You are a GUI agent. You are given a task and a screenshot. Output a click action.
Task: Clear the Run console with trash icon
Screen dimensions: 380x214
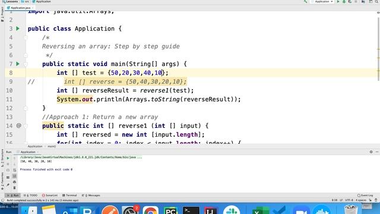14,188
